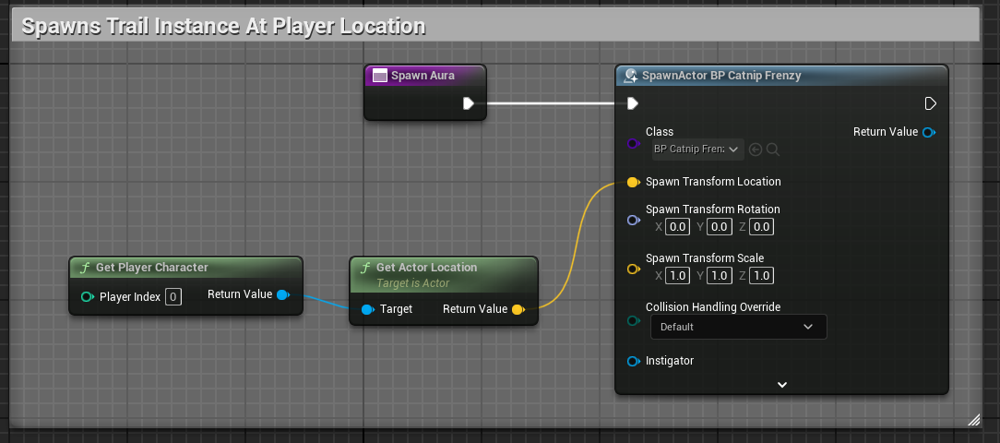Click the Target is Actor subtitle

click(412, 283)
